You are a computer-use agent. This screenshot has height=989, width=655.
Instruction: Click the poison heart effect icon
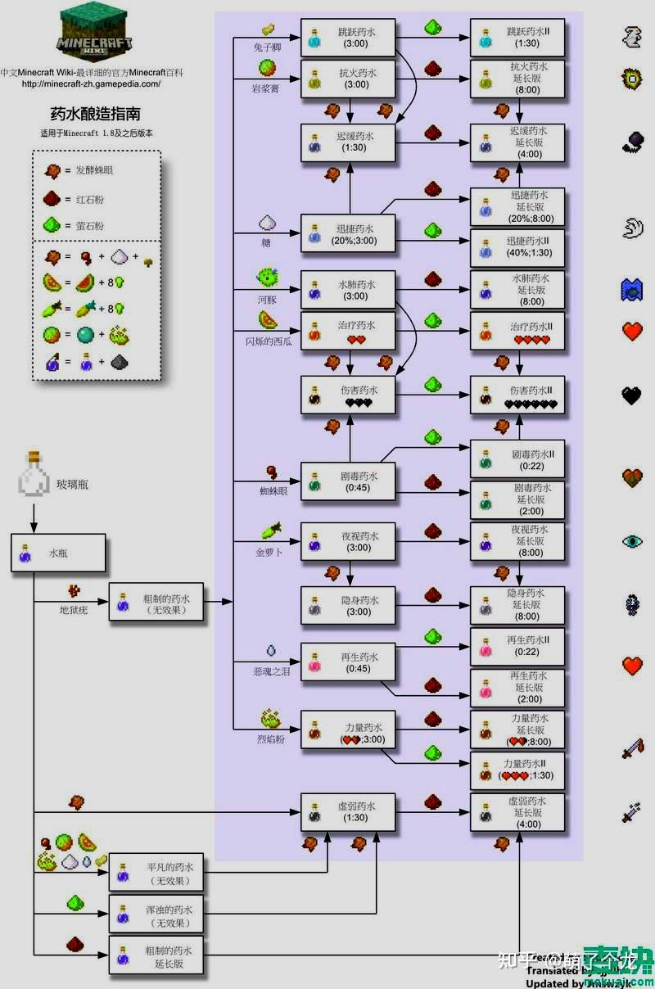tap(633, 477)
